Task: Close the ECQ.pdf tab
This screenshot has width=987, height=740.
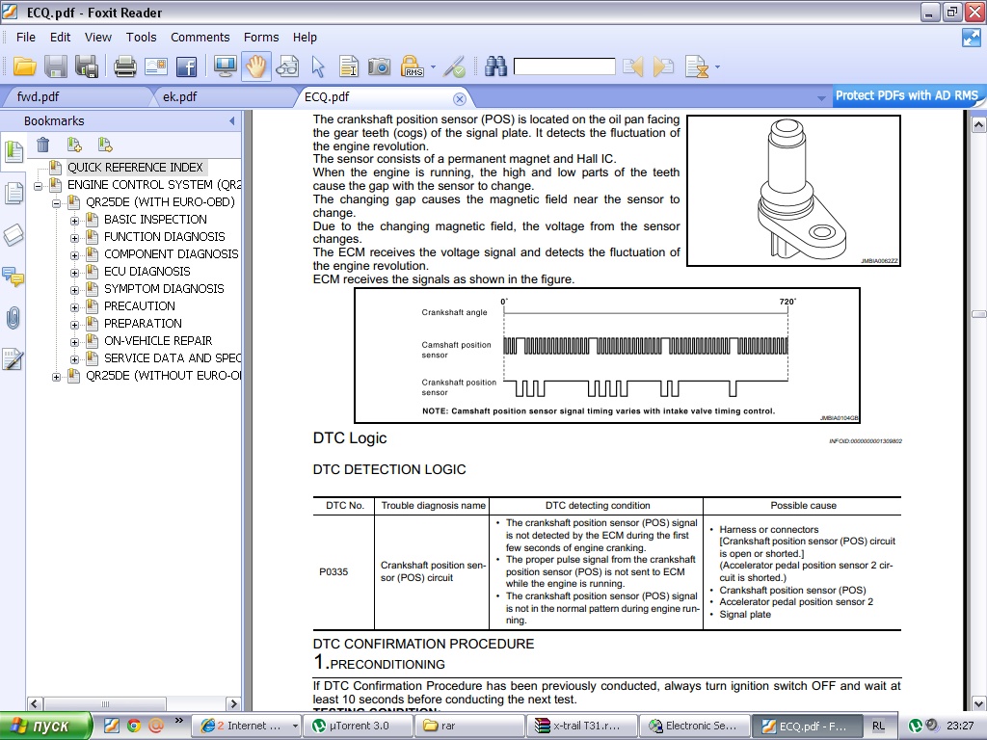Action: (460, 99)
